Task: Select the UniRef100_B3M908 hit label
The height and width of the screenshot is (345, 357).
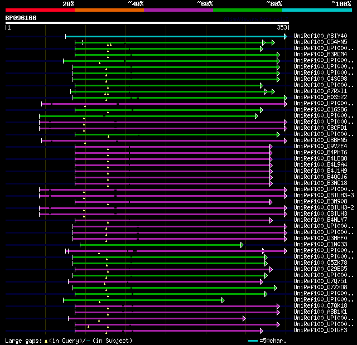Action: (320, 202)
